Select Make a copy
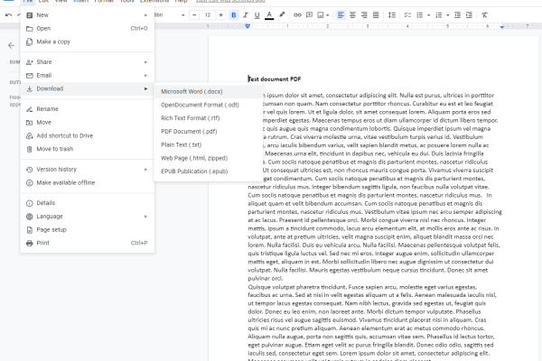This screenshot has height=361, width=542. click(87, 42)
